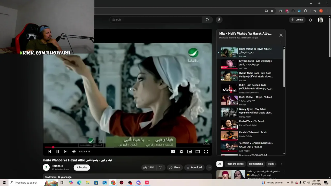Open Chrome three-dot menu
Screen dimensions: 331x186
point(327,11)
